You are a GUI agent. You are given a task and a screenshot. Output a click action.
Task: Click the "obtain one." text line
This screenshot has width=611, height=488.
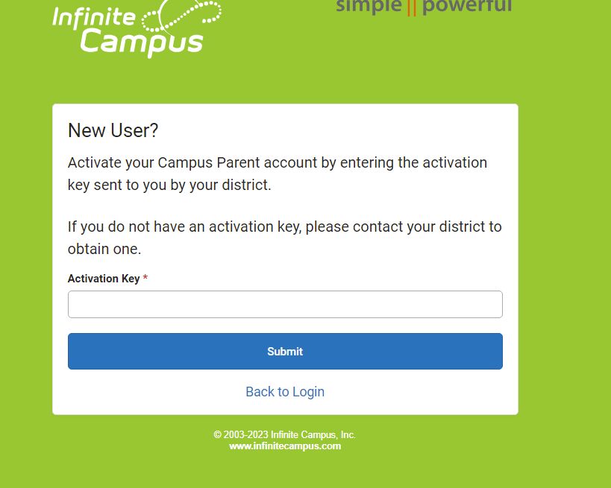[104, 249]
